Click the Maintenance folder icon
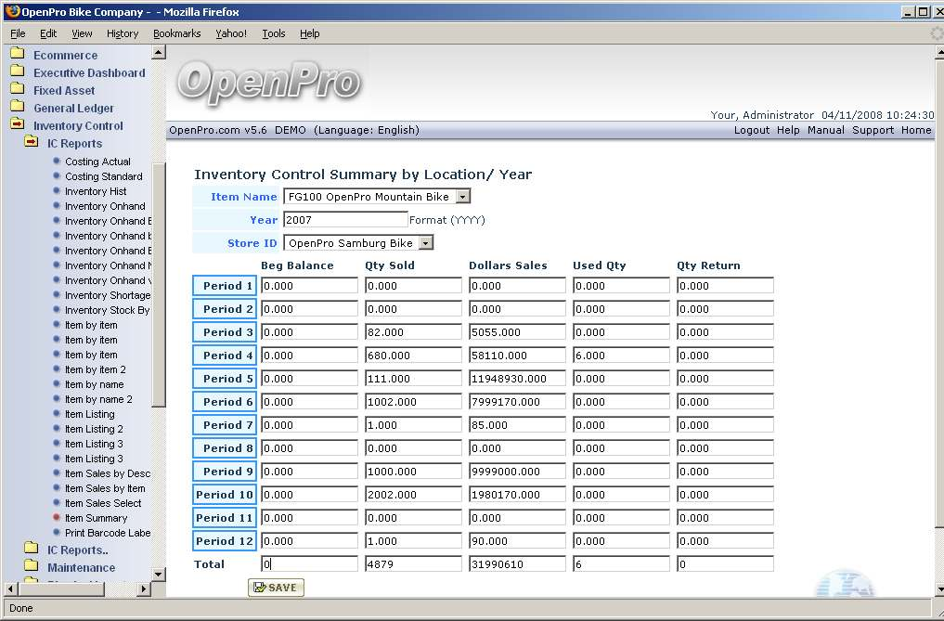Viewport: 944px width, 621px height. pos(31,567)
